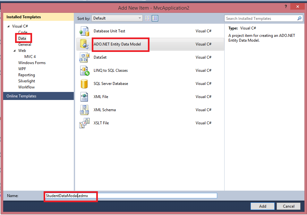
Task: Select the MVC 4 category
Action: tap(30, 56)
